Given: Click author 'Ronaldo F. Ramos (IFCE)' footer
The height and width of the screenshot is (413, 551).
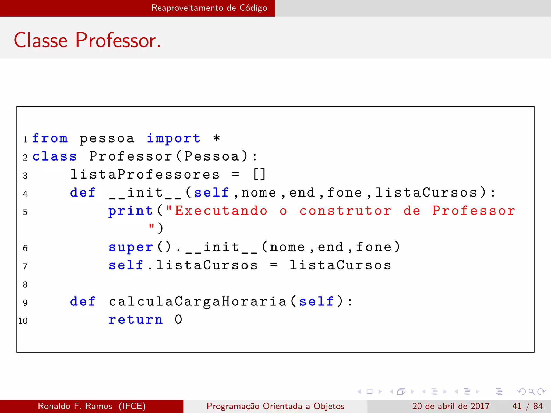Looking at the screenshot, I should tap(92, 406).
